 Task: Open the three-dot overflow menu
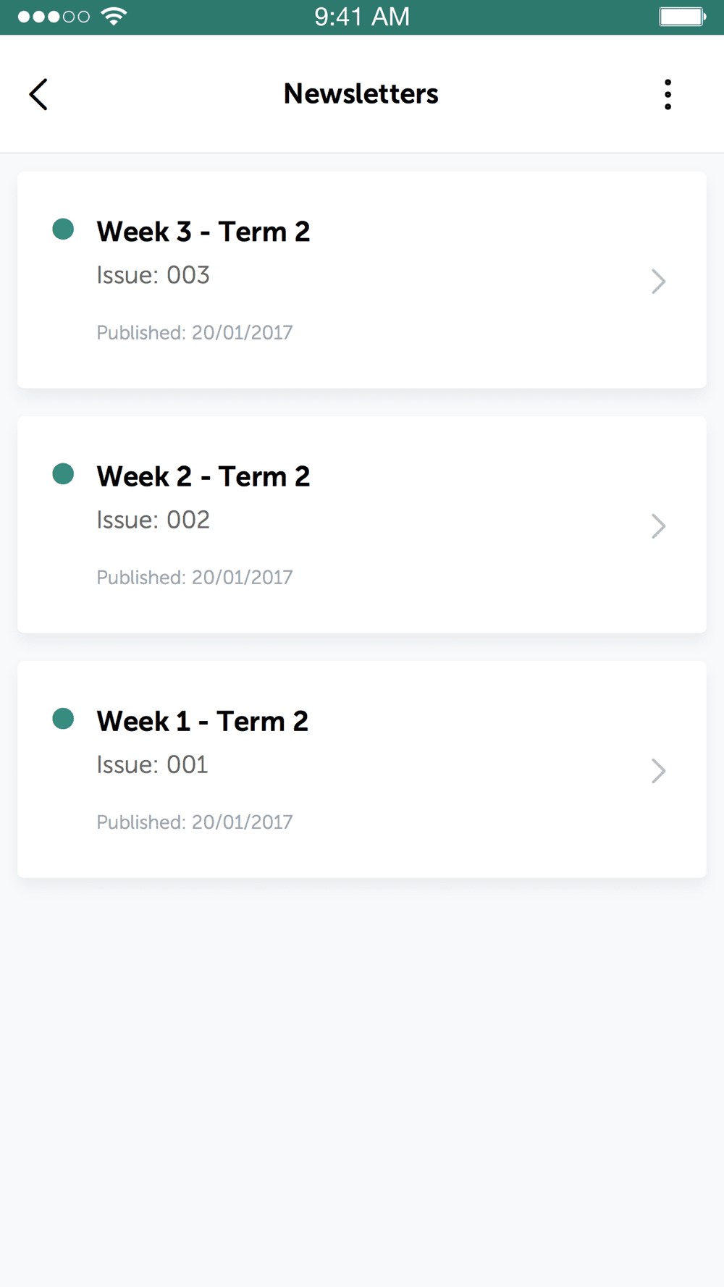tap(668, 94)
